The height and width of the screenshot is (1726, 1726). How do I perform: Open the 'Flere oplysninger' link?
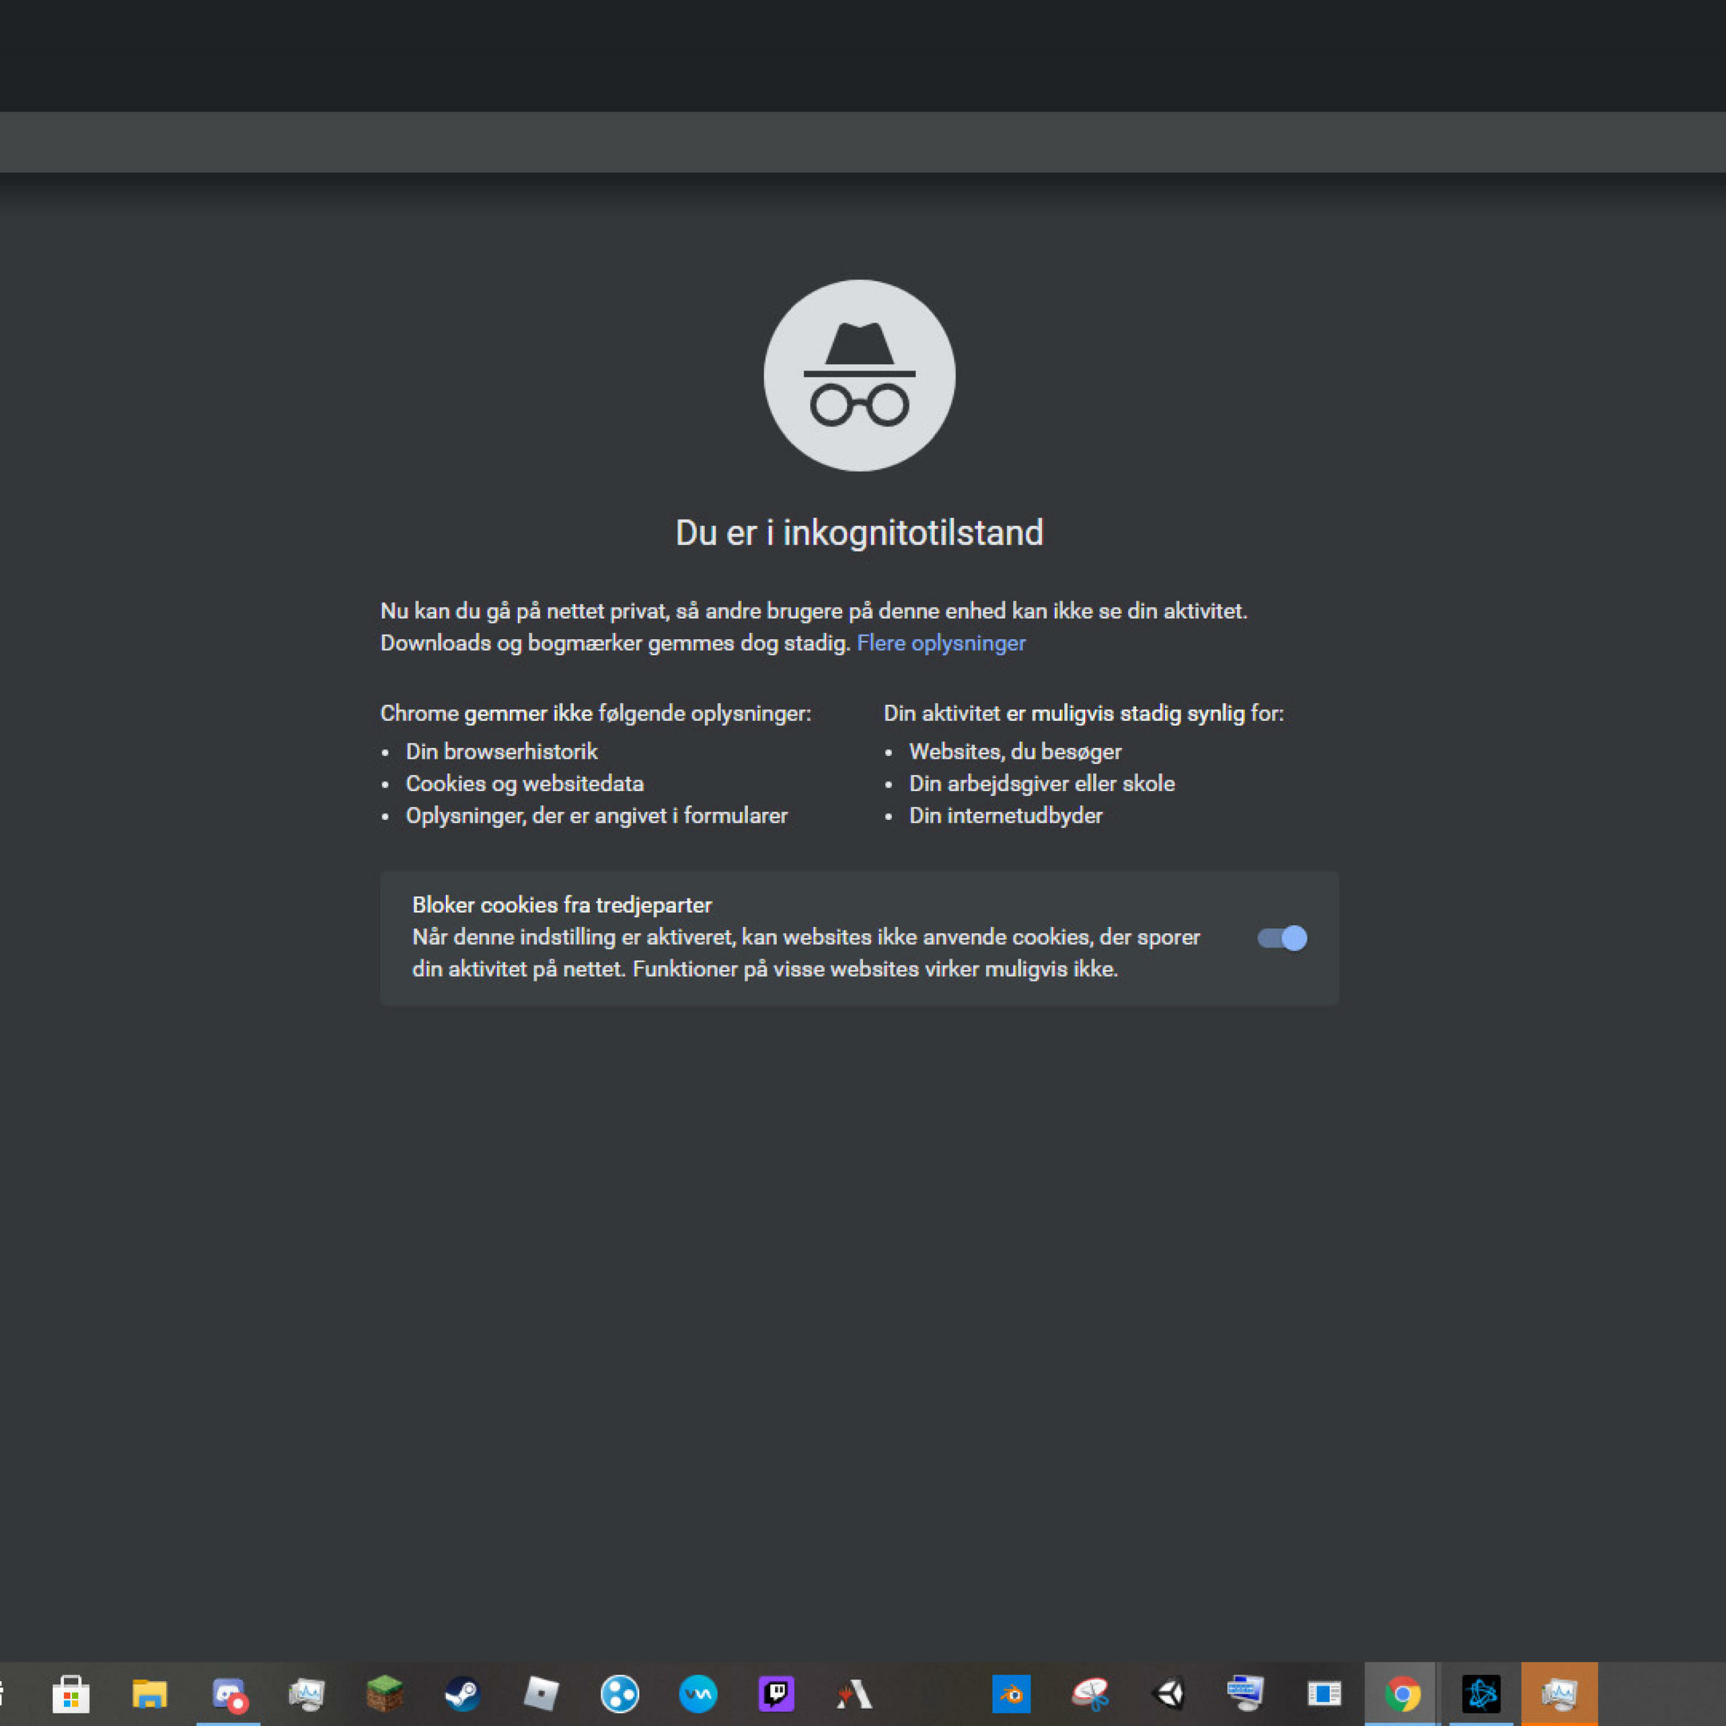[941, 643]
